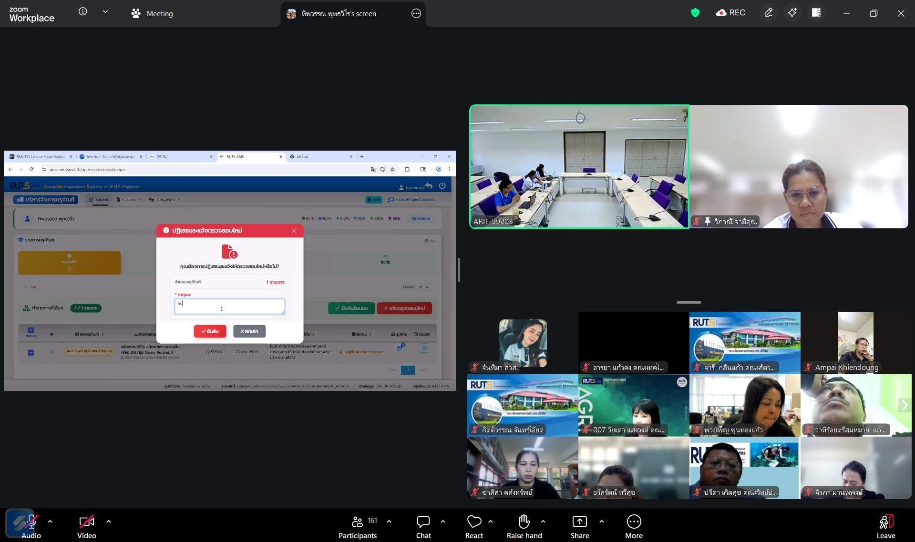The image size is (915, 542).
Task: Unmute the microphone with Audio button
Action: pyautogui.click(x=31, y=527)
